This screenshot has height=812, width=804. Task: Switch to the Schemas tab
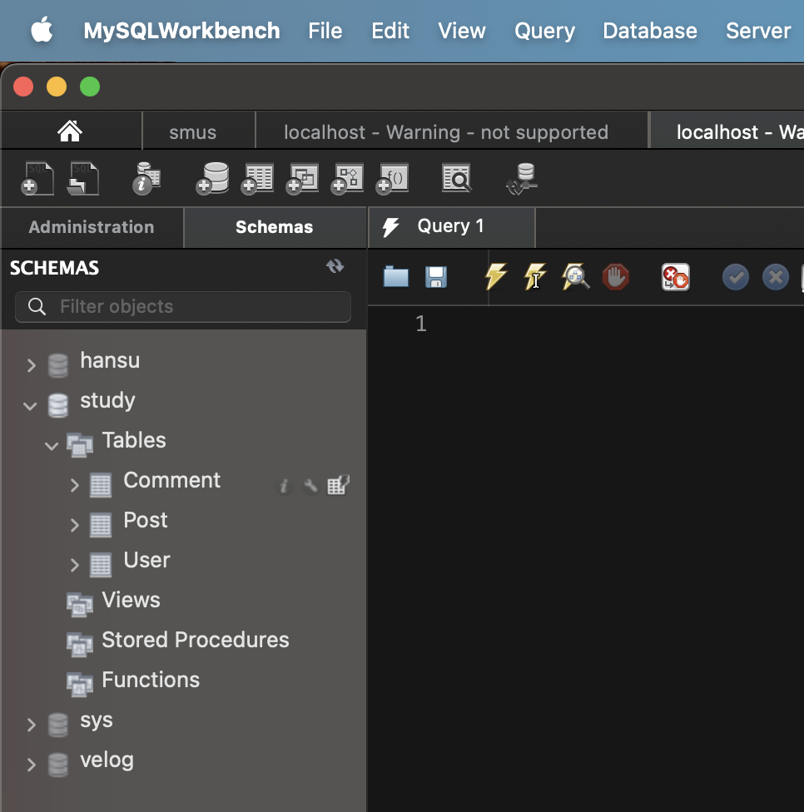(x=275, y=227)
